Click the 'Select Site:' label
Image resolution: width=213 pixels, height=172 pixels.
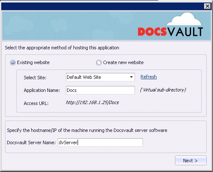[35, 78]
